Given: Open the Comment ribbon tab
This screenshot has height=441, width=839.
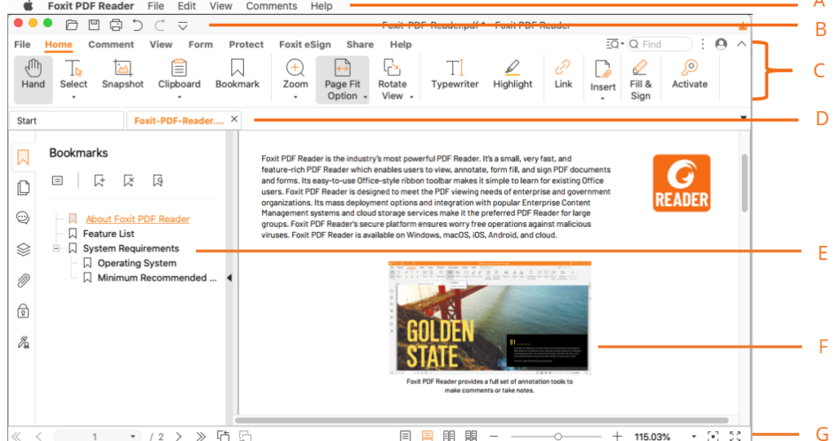Looking at the screenshot, I should pyautogui.click(x=110, y=44).
